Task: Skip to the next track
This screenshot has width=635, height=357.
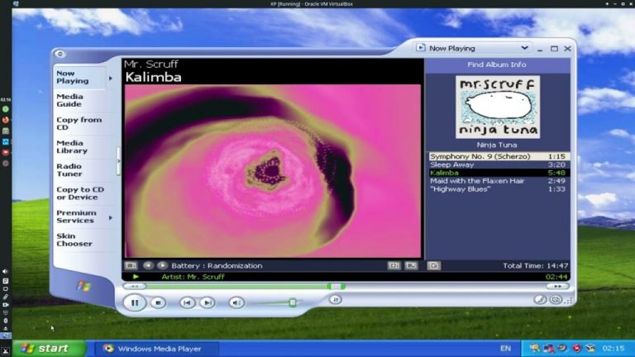Action: (x=208, y=303)
